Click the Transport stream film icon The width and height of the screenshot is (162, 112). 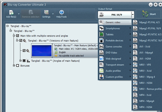(102, 65)
